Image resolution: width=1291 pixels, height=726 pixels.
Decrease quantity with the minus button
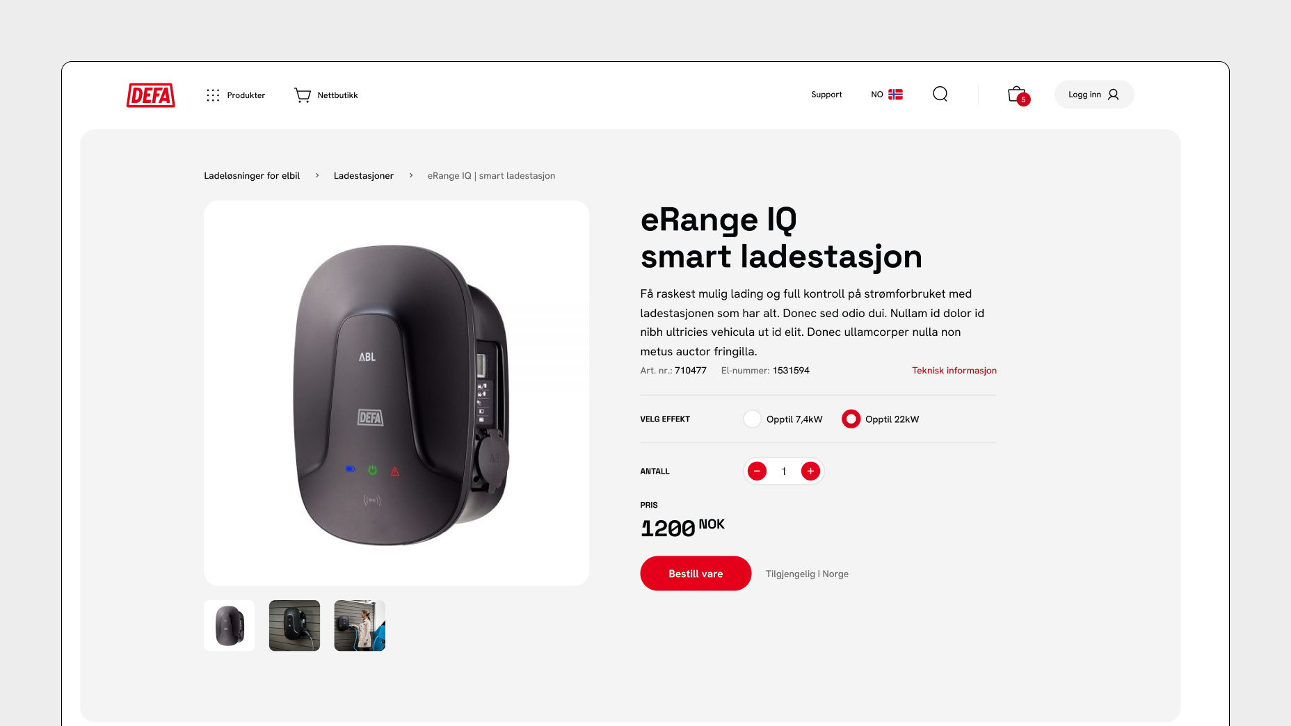click(757, 471)
